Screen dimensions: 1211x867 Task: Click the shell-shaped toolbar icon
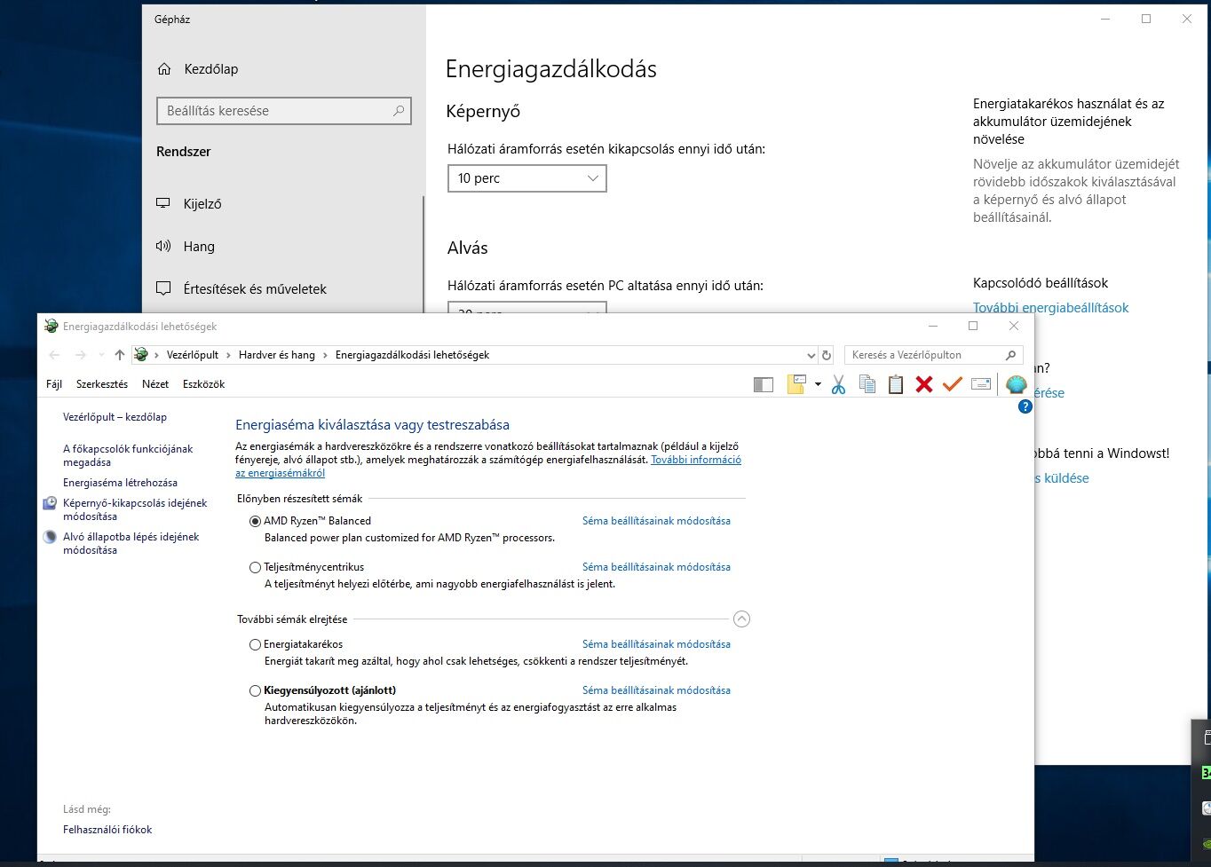pyautogui.click(x=1017, y=384)
